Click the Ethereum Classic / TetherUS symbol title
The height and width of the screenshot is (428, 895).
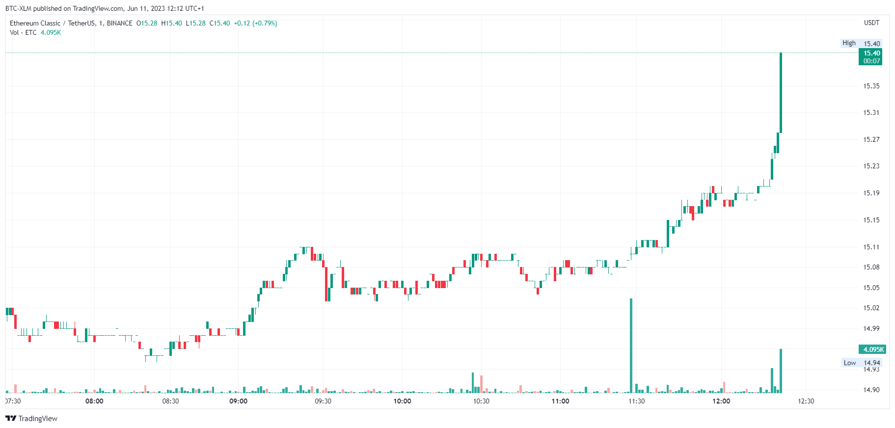[x=53, y=23]
